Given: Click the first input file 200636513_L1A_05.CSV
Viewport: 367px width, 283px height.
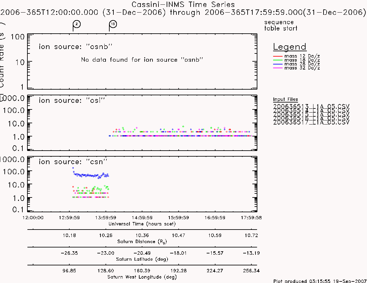Looking at the screenshot, I should click(x=311, y=107).
